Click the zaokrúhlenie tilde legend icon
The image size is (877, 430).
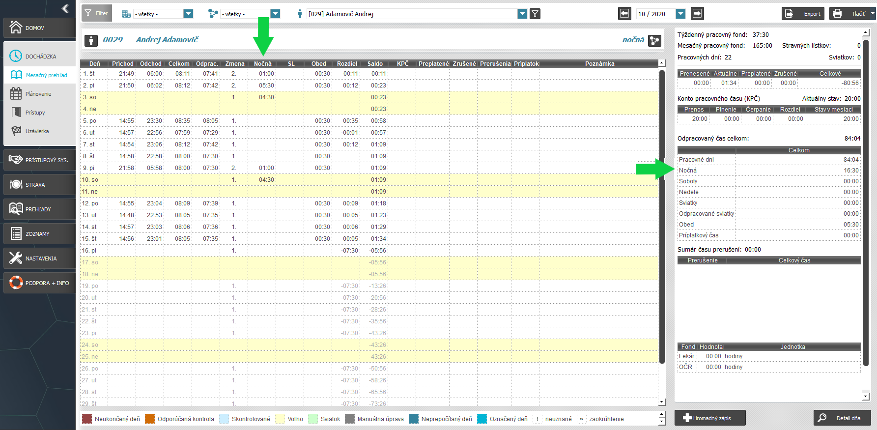coord(582,419)
